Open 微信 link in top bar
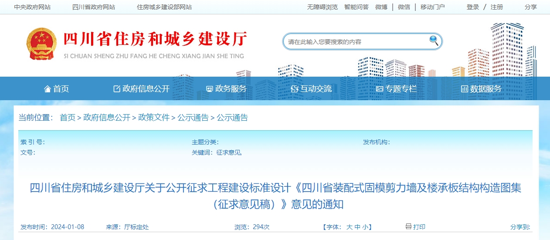 pos(404,7)
